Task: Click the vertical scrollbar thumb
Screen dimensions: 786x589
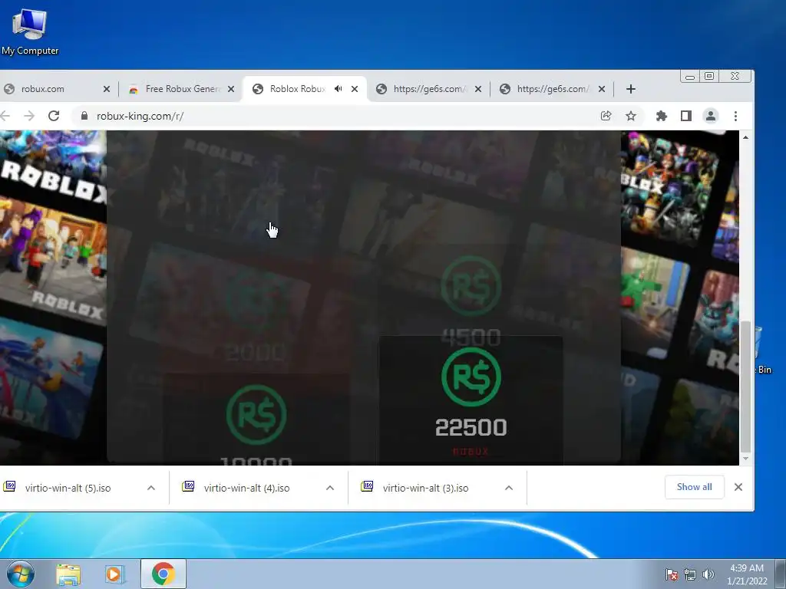Action: coord(745,387)
